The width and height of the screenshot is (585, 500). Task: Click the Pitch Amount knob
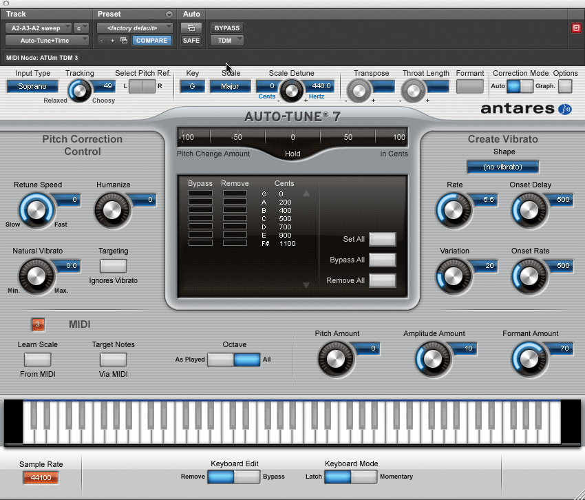[336, 360]
